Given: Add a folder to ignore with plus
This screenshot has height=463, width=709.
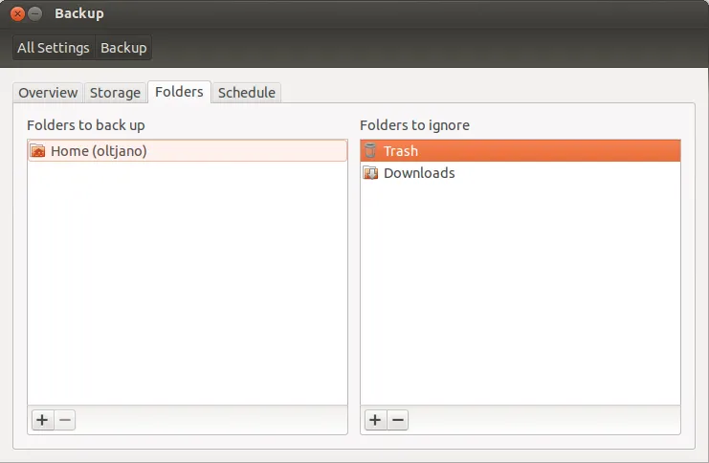Looking at the screenshot, I should 375,420.
